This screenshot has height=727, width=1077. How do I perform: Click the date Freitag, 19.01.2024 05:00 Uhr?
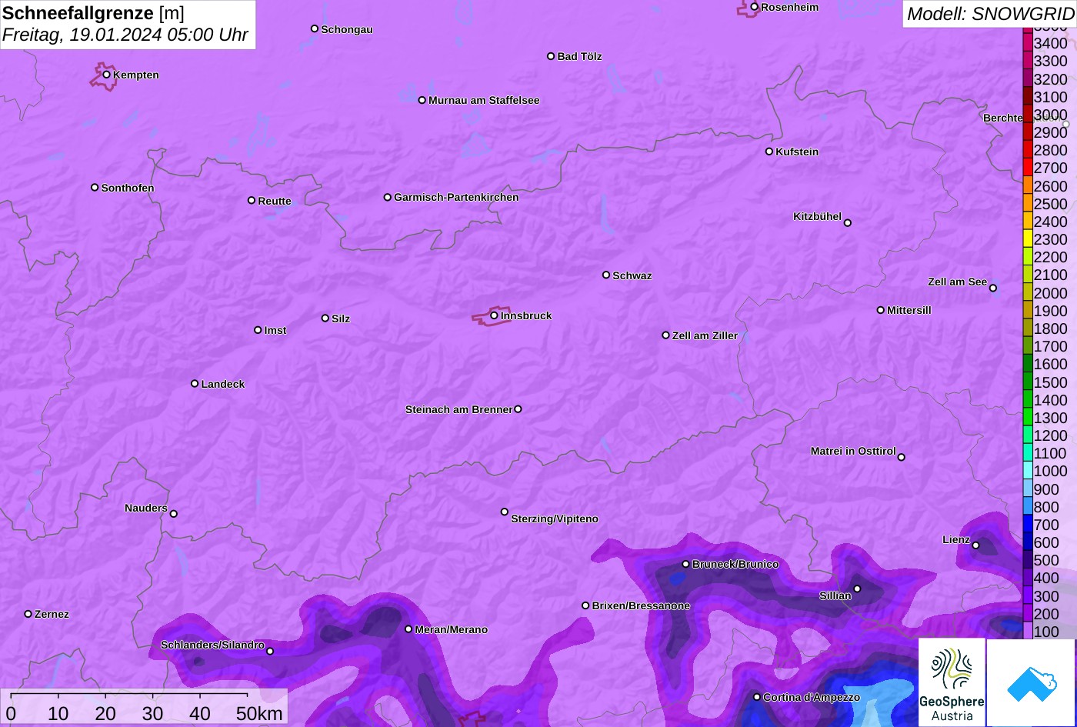(x=125, y=35)
